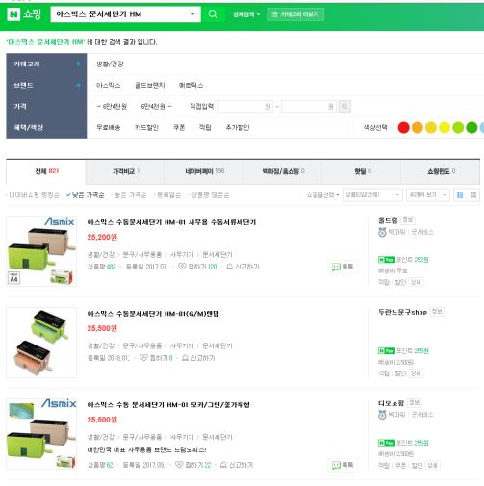Click the 빅파워 medal icon under 디오쇼핑
The width and height of the screenshot is (484, 486).
coord(382,415)
